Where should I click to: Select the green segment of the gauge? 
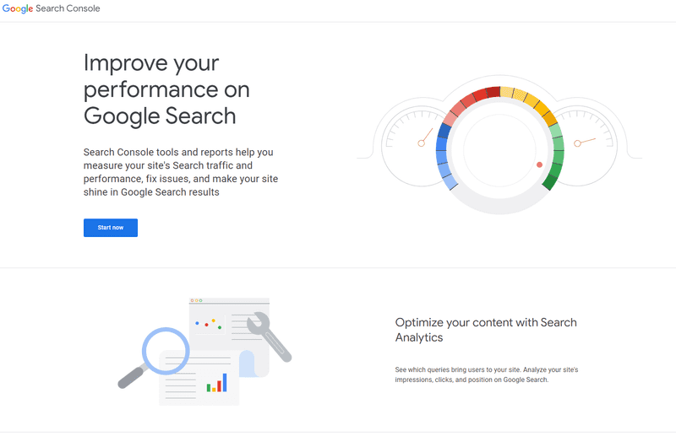coord(554,156)
